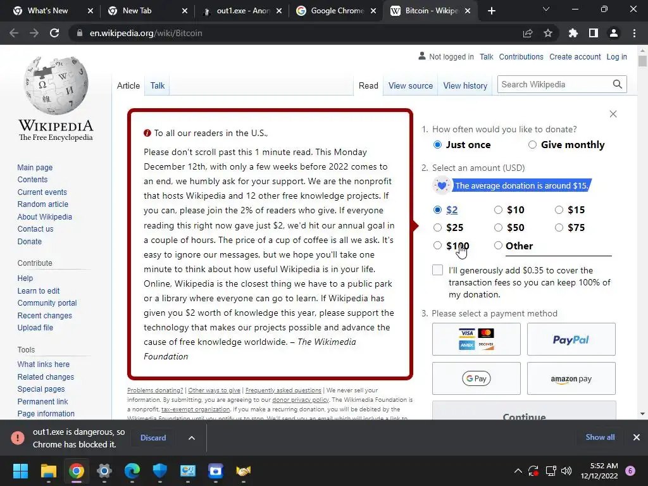Choose the $75 donation amount
This screenshot has height=486, width=648.
(559, 228)
